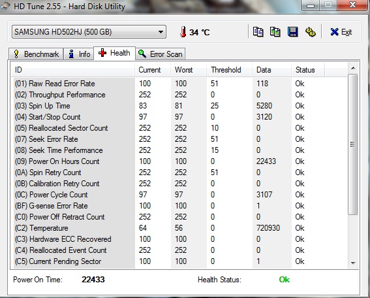Click data value 118 for Raw Read

[x=262, y=84]
